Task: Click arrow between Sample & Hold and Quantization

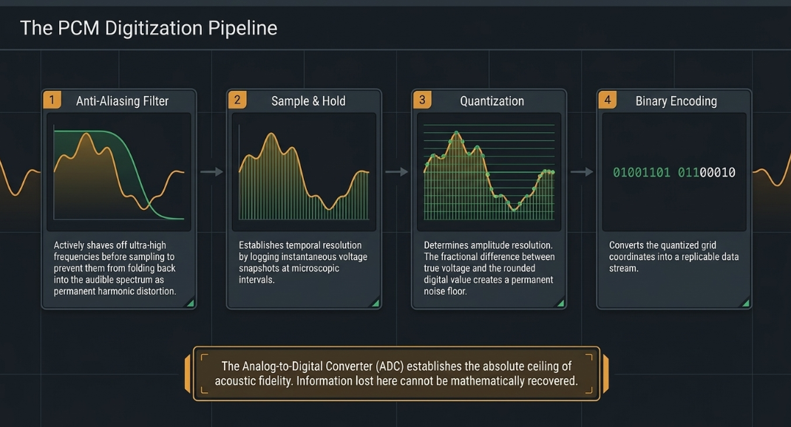Action: [x=396, y=172]
